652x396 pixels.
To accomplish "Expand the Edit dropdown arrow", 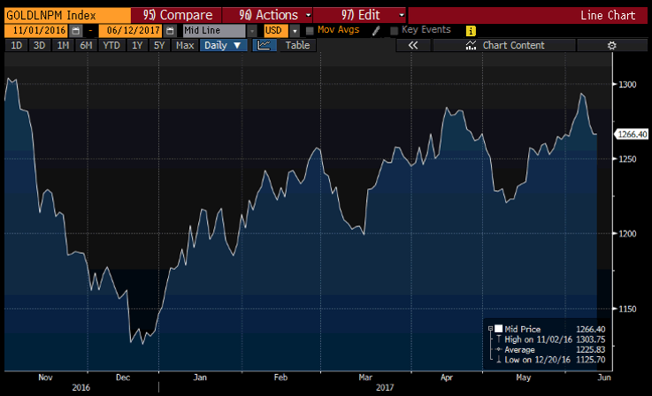I will (402, 15).
